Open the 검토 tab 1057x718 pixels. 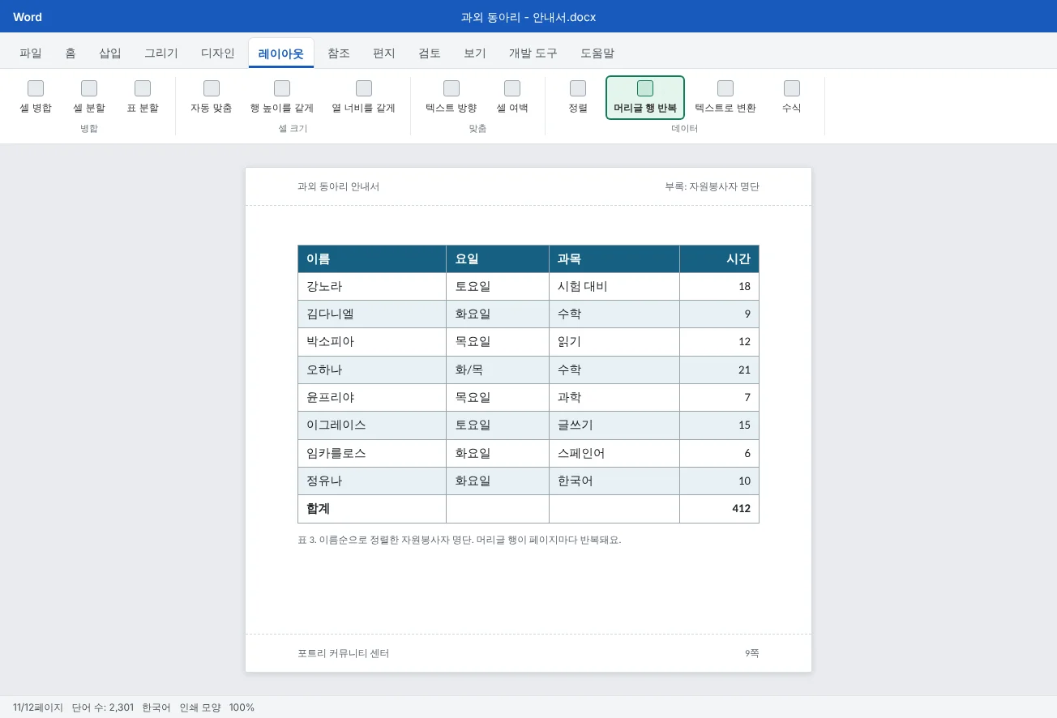click(430, 53)
